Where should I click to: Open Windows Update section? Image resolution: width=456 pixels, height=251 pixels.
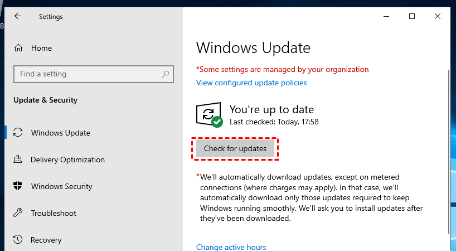click(60, 133)
